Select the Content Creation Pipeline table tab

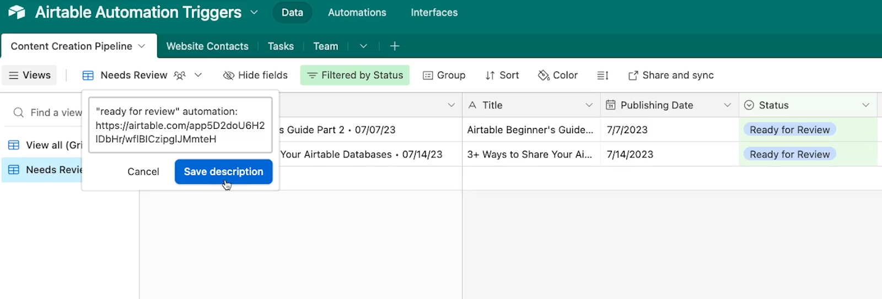72,46
